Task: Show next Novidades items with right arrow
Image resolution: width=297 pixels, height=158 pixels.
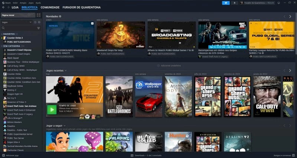Action: (x=290, y=17)
